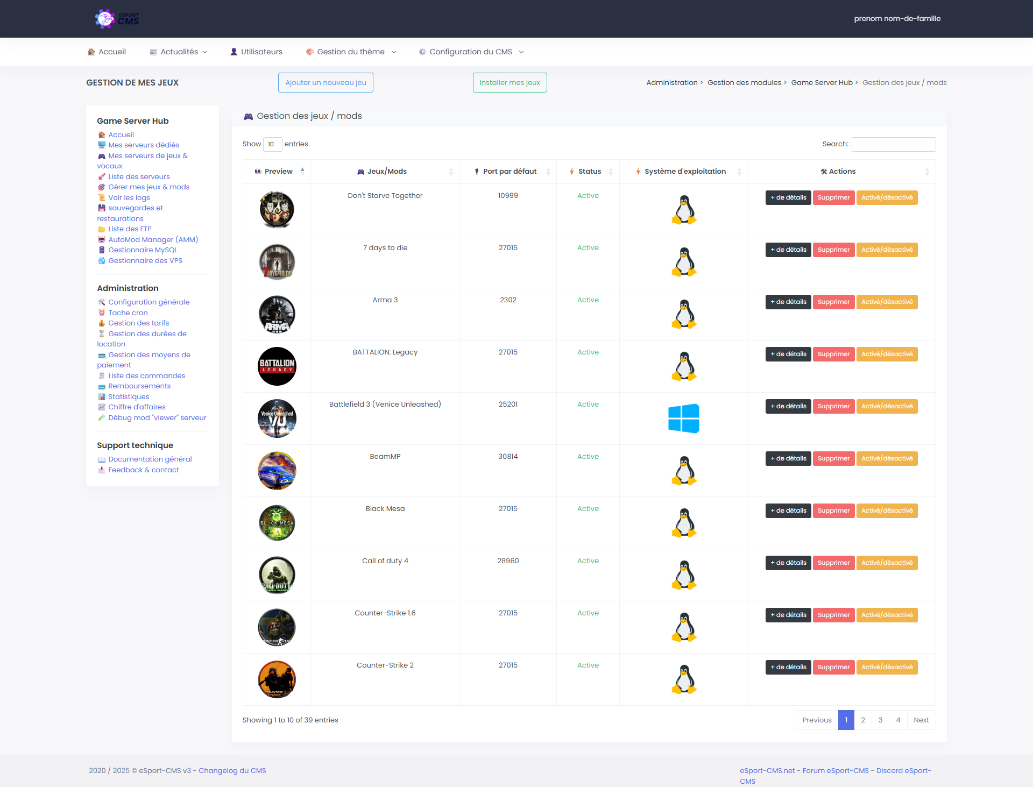Viewport: 1033px width, 787px height.
Task: Open the BeamMP preview thumbnail
Action: coord(277,471)
